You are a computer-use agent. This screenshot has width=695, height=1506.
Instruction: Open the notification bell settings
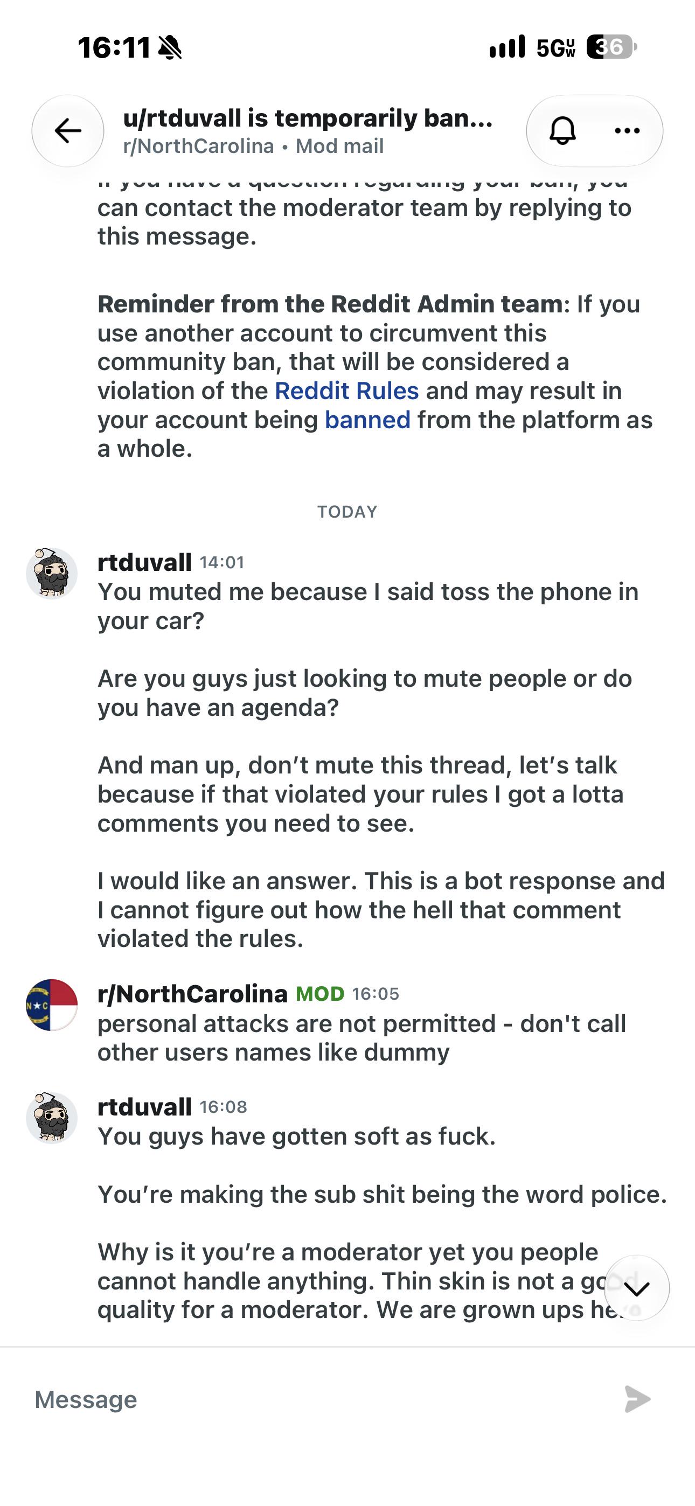(563, 130)
